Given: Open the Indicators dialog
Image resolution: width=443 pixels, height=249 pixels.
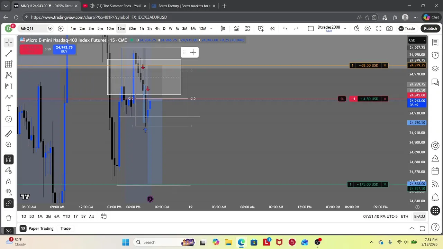Looking at the screenshot, I should [236, 28].
